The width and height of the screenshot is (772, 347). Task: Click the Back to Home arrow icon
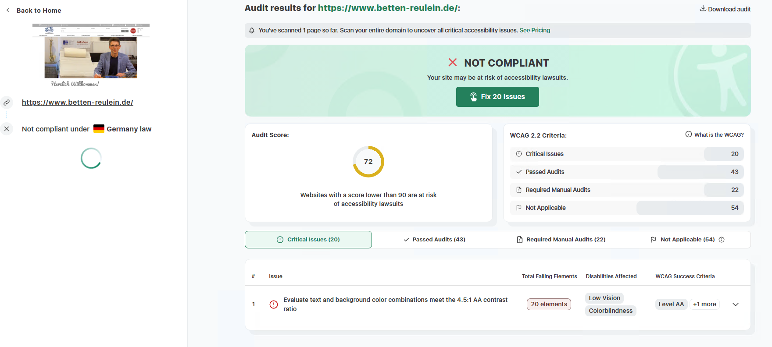(x=8, y=10)
